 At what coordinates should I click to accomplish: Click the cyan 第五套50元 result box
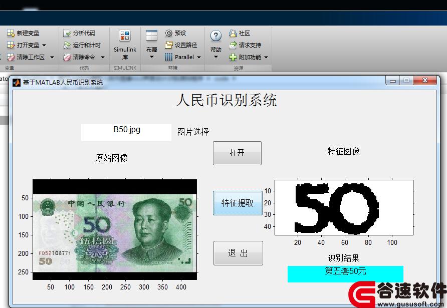click(345, 274)
